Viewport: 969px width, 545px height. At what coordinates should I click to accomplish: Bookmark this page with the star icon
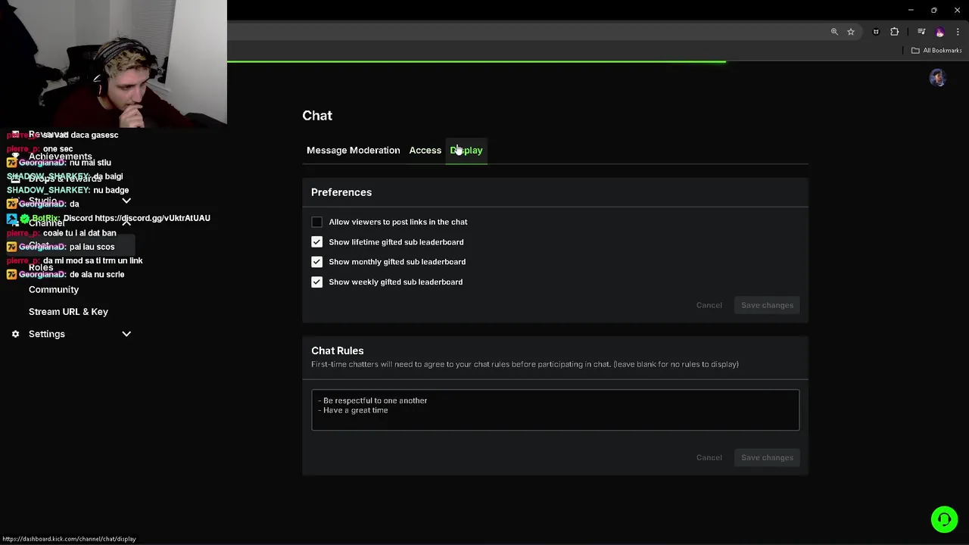click(851, 32)
